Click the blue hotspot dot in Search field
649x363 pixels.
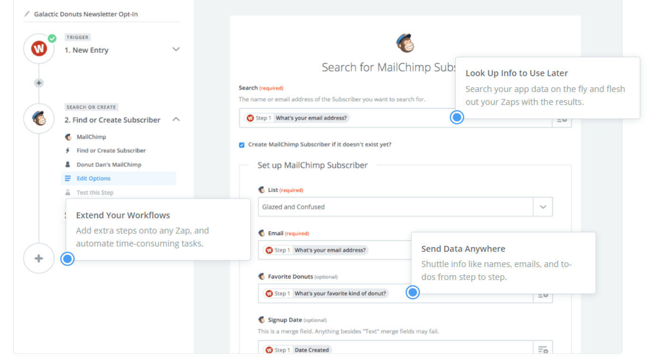pos(457,117)
